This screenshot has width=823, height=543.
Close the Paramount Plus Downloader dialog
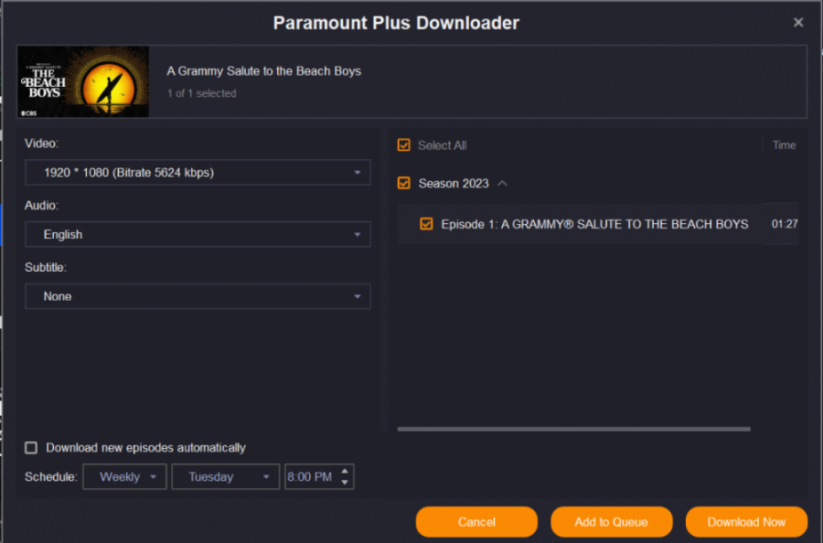pyautogui.click(x=797, y=23)
